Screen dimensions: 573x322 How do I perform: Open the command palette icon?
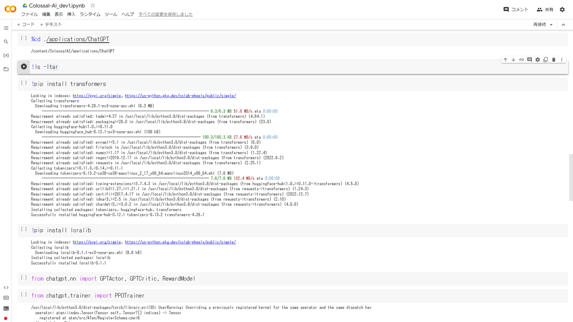6,298
